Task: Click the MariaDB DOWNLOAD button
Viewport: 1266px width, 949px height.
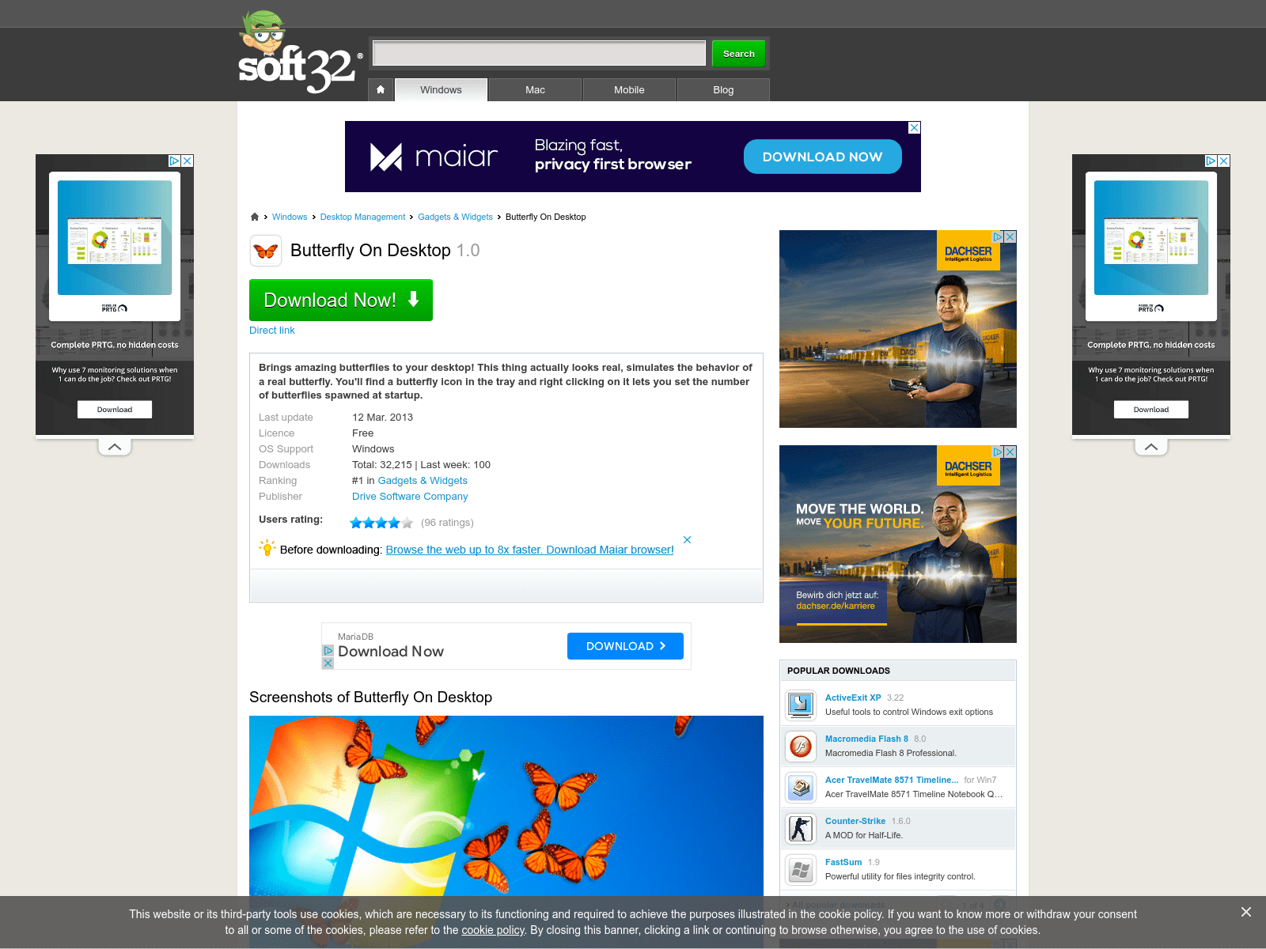Action: pyautogui.click(x=625, y=646)
